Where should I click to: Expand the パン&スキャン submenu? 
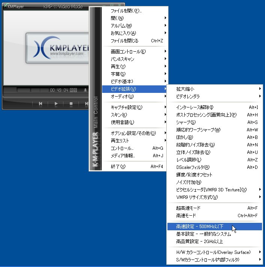click(x=135, y=59)
